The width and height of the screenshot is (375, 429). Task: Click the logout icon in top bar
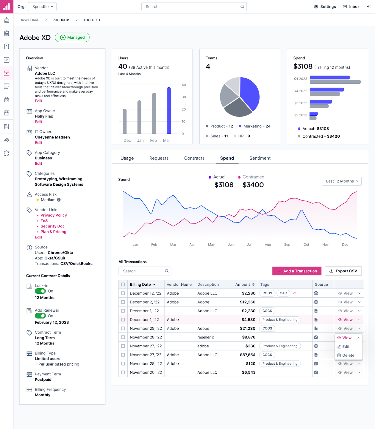368,7
